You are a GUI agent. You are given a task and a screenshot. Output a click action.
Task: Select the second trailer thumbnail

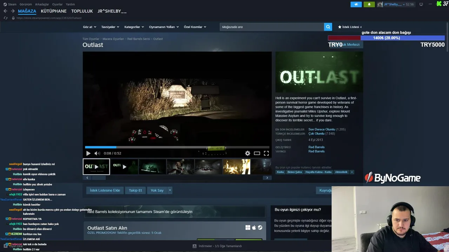[124, 167]
